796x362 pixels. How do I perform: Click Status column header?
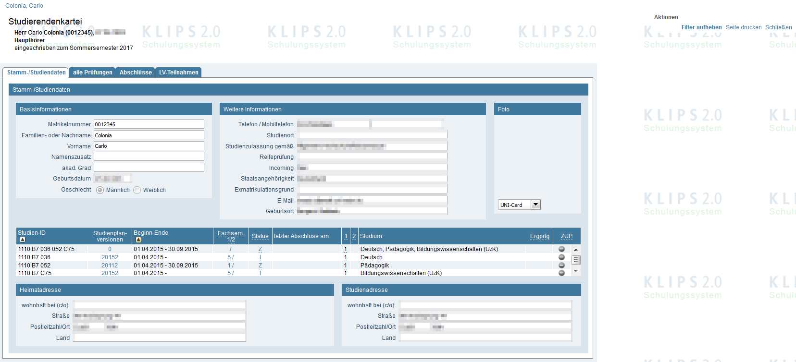point(260,236)
